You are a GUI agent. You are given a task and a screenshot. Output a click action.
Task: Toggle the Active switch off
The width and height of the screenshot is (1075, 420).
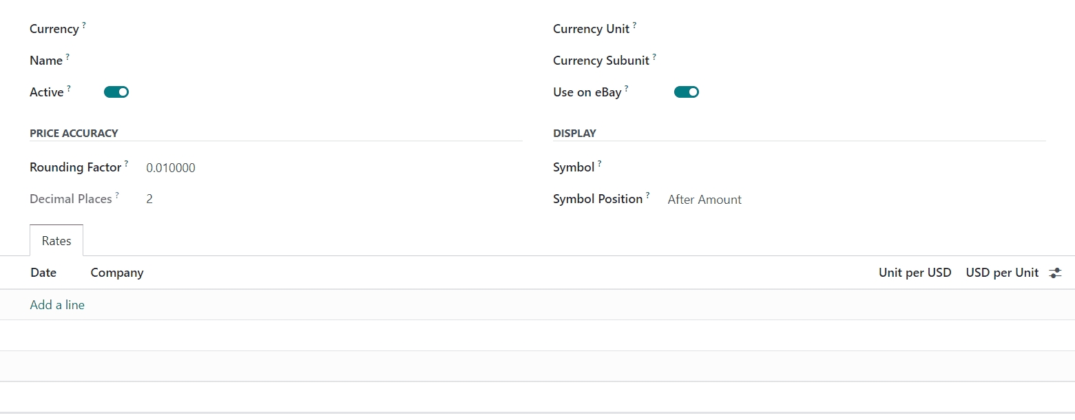116,92
